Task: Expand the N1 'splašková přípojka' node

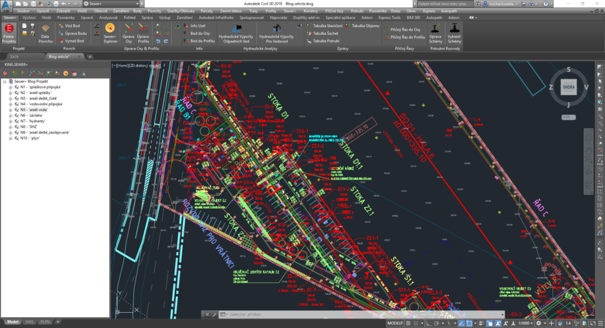Action: pos(11,87)
